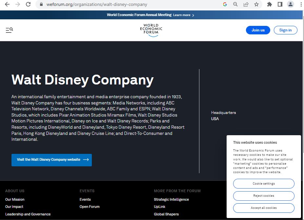This screenshot has height=220, width=304.
Task: Toggle the browser side panel
Action: [280, 4]
